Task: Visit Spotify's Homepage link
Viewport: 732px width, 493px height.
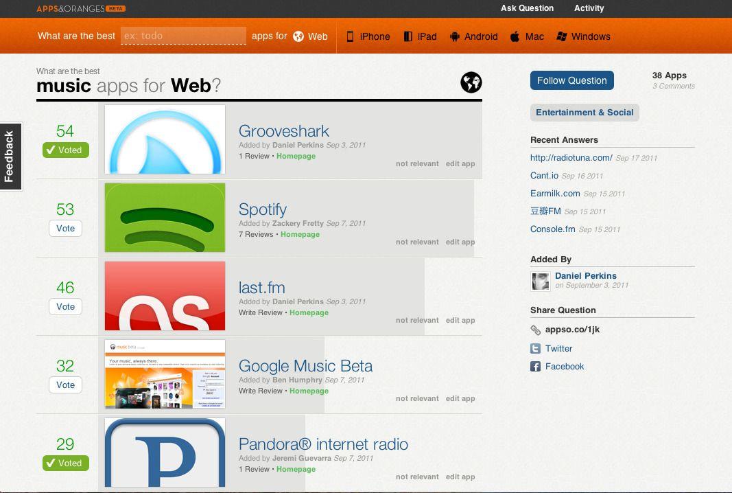Action: (x=300, y=235)
